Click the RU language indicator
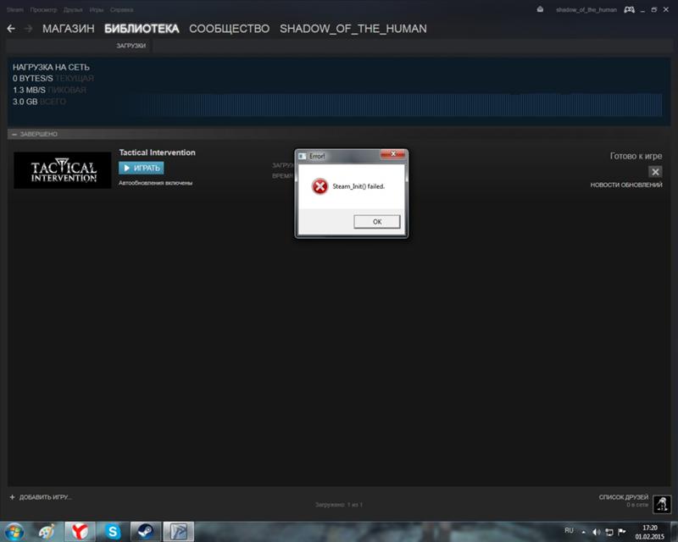This screenshot has width=678, height=542. pyautogui.click(x=569, y=530)
